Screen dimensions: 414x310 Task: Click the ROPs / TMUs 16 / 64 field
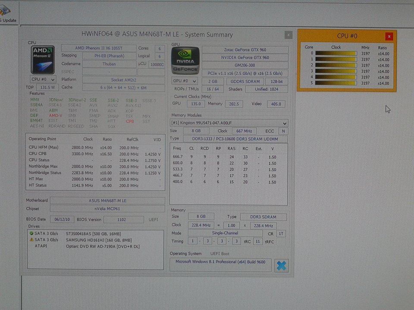[x=213, y=90]
